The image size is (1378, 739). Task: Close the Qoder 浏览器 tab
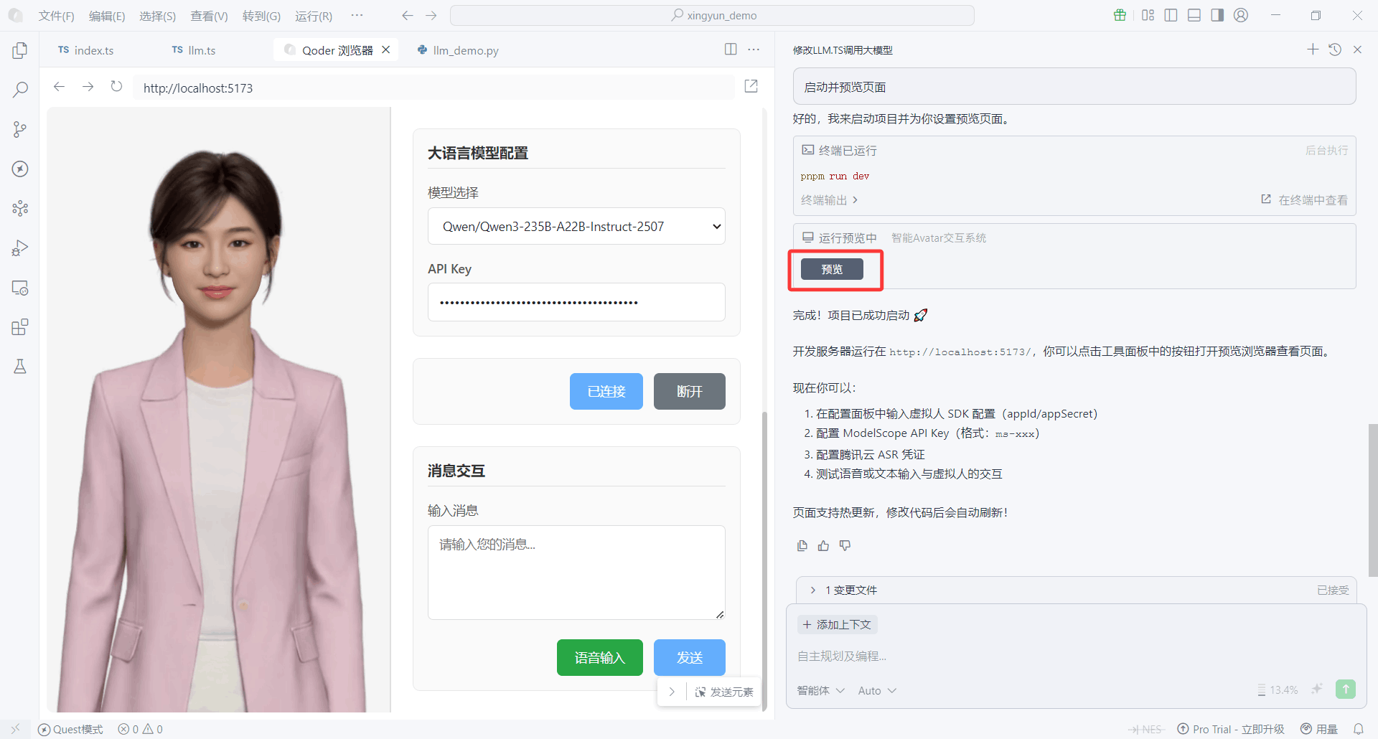[x=386, y=50]
